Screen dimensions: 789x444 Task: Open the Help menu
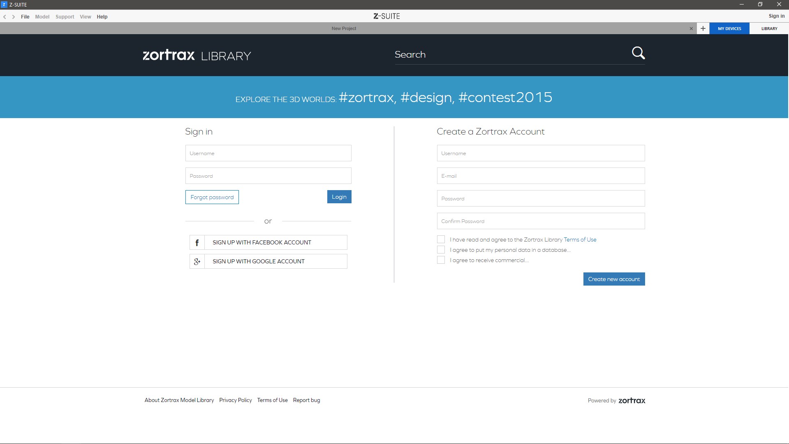click(102, 17)
